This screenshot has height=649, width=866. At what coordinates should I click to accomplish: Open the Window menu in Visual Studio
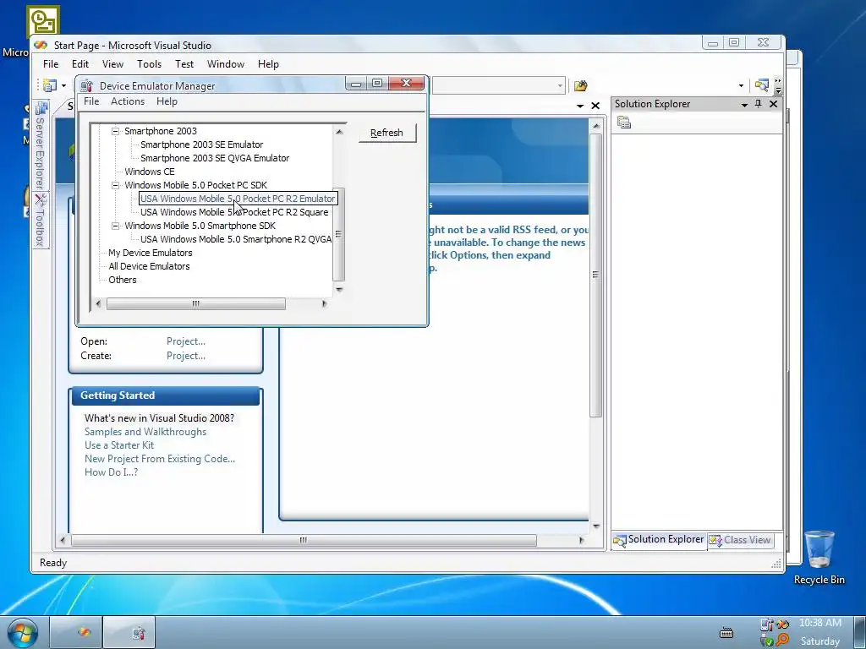(x=225, y=64)
